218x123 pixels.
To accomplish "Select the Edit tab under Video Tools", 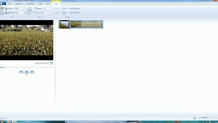I will [56, 4].
